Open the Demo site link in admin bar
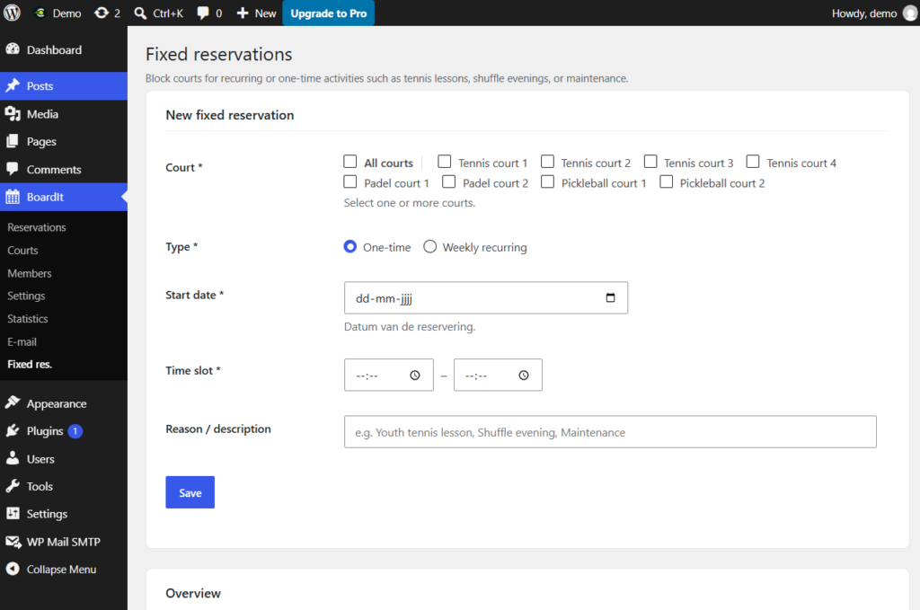 58,13
